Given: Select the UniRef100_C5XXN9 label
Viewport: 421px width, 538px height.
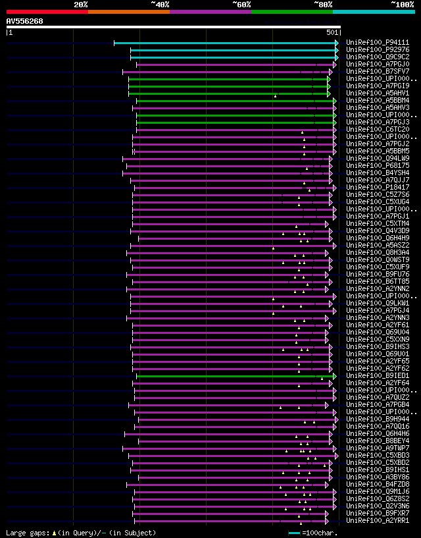Looking at the screenshot, I should point(378,340).
